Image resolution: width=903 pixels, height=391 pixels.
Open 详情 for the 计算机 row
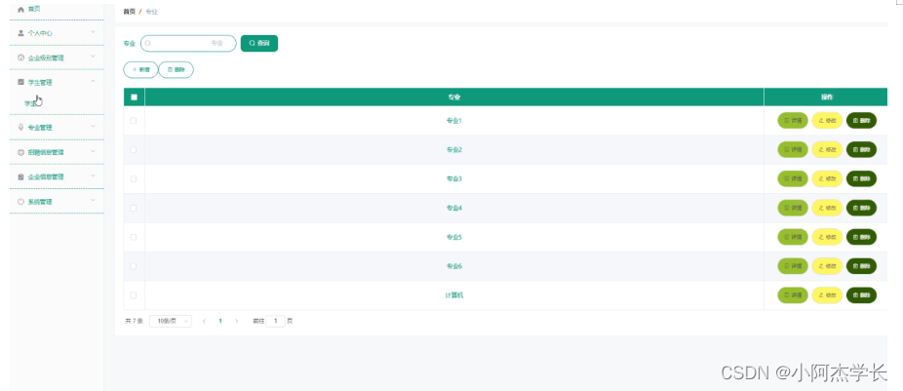[793, 295]
